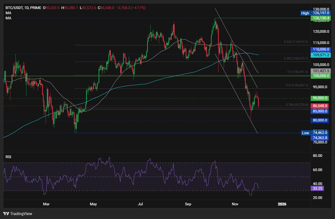335x219 pixels.
Task: Click the Low 74,462.0 price flag
Action: [305, 133]
